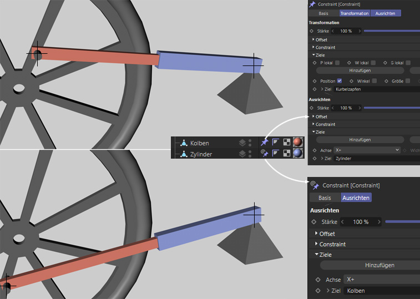Click the lower panel Achse X+ field
This screenshot has width=420, height=299.
382,279
